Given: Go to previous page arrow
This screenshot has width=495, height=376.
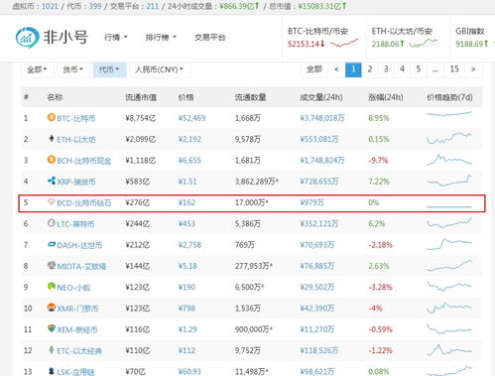Looking at the screenshot, I should click(336, 69).
